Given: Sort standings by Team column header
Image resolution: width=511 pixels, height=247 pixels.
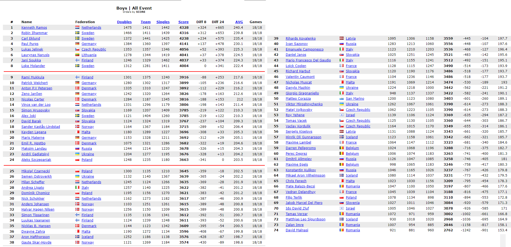Looking at the screenshot, I should pos(146,22).
